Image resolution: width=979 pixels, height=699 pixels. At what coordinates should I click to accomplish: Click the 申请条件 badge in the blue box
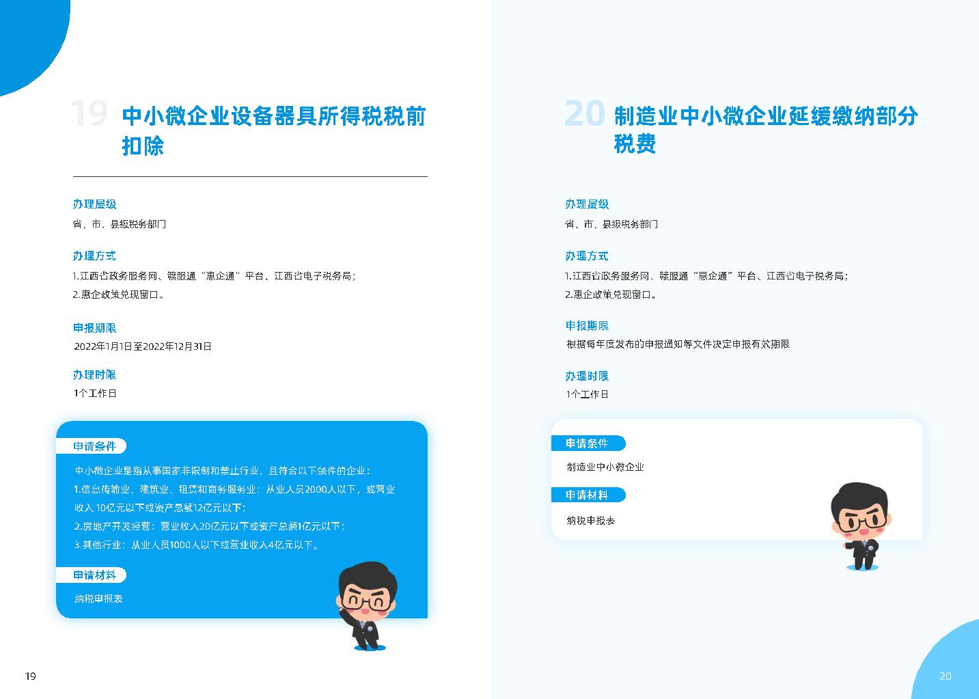click(x=94, y=446)
